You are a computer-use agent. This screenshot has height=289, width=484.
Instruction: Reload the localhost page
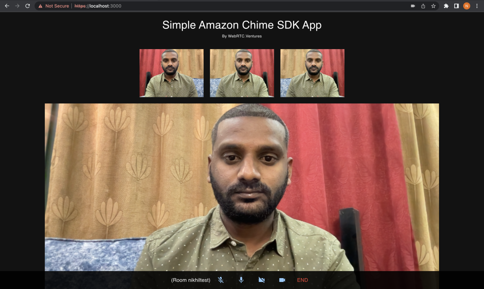pos(27,6)
